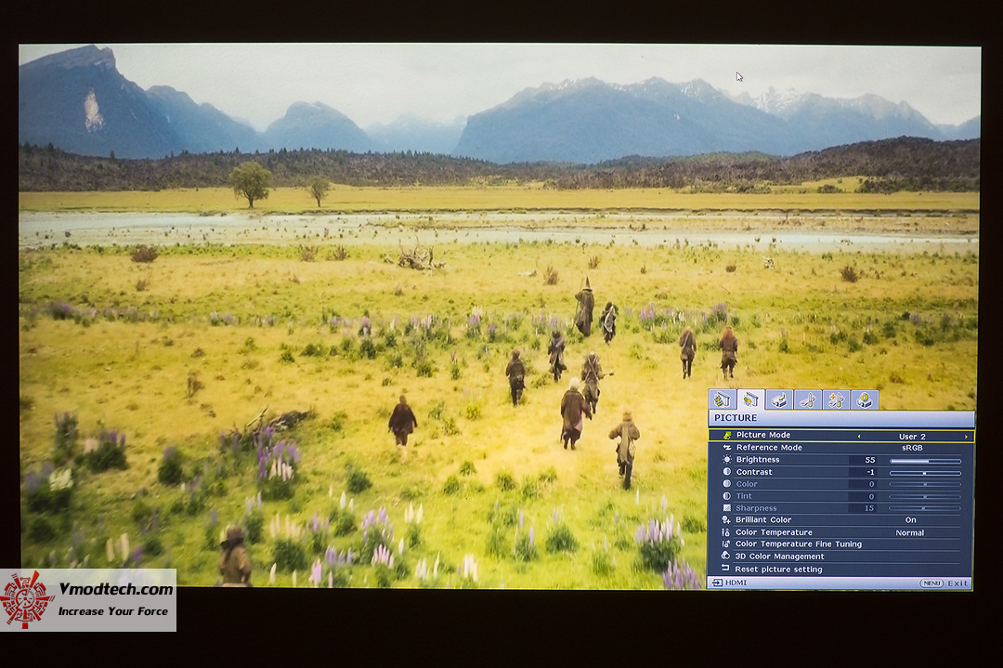1003x668 pixels.
Task: Select the Picture tab icon in the OSD
Action: 750,399
